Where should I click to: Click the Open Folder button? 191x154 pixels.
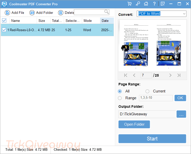[134, 124]
